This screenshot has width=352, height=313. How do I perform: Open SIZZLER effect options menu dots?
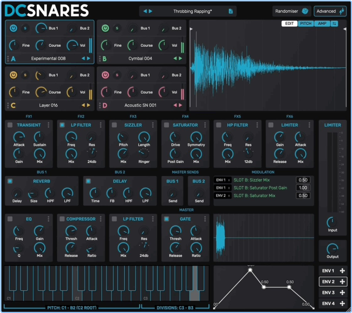pos(153,125)
